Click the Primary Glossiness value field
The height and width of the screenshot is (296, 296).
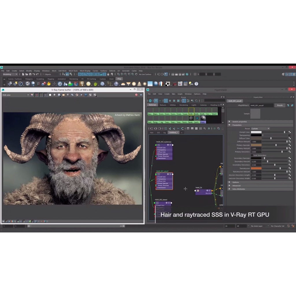click(x=256, y=152)
